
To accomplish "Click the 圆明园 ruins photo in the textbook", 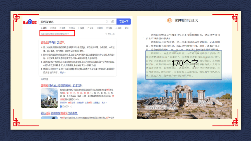I will point(184,99).
